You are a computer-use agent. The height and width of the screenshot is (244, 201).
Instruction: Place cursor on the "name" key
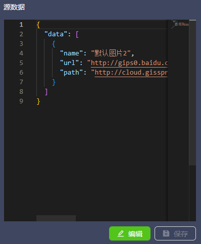[x=71, y=53]
